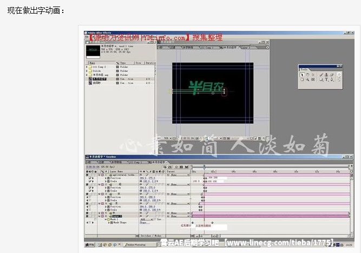Click the Shape... link for Mask Shape
361x253 pixels.
point(143,223)
